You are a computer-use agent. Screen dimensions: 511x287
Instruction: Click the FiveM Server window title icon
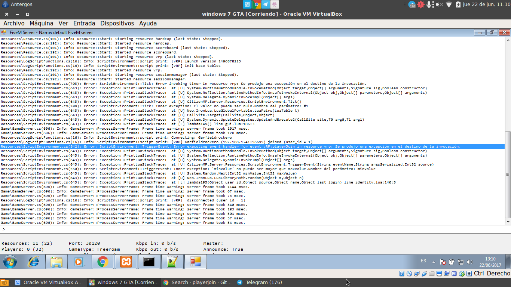pos(4,32)
